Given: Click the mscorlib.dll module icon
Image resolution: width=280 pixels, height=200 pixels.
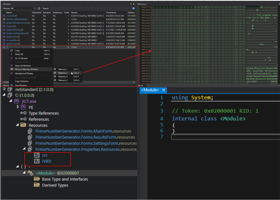Looking at the screenshot, I should point(4,16).
